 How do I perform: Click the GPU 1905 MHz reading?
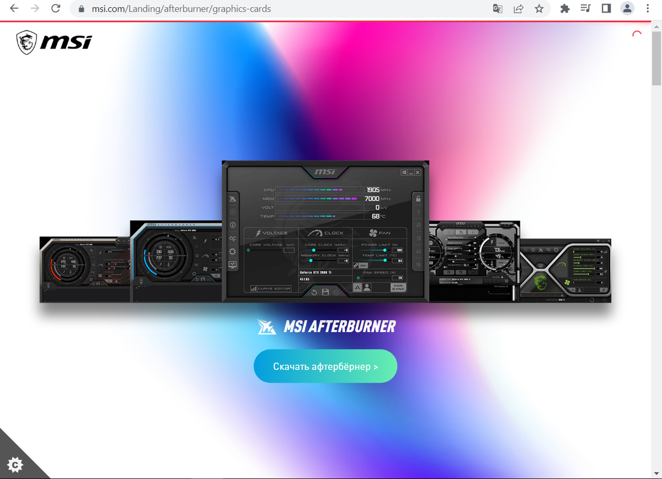[373, 190]
